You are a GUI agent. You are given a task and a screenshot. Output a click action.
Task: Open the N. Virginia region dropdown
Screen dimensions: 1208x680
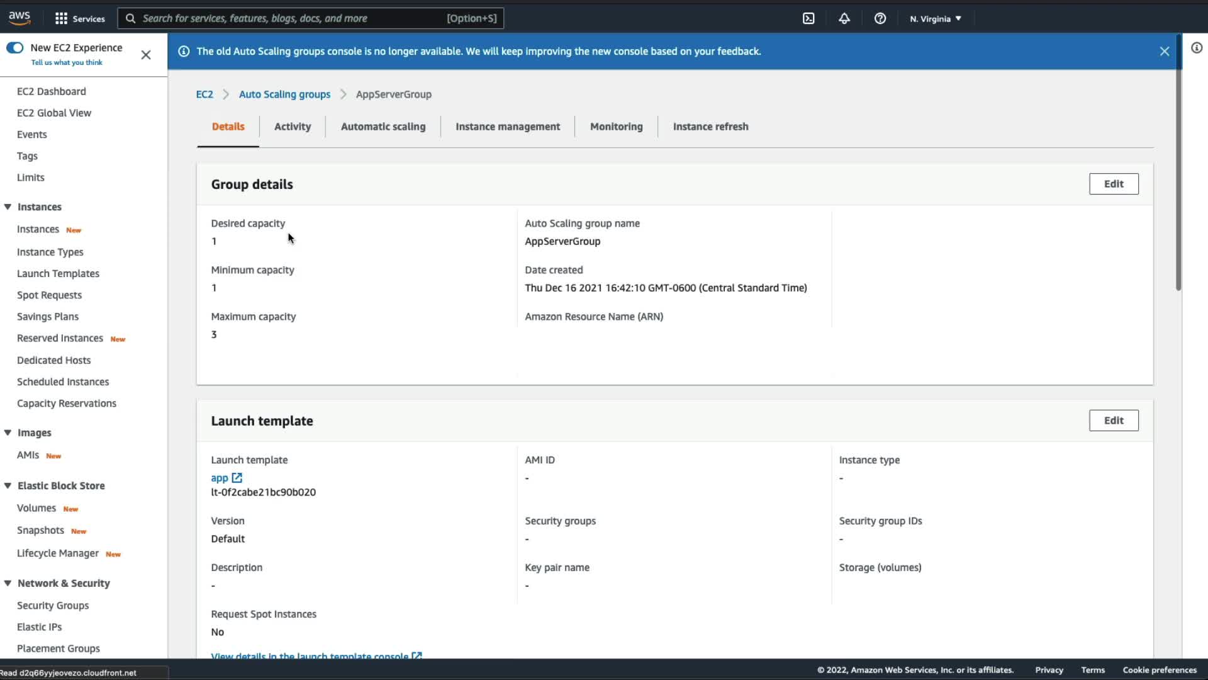click(936, 18)
